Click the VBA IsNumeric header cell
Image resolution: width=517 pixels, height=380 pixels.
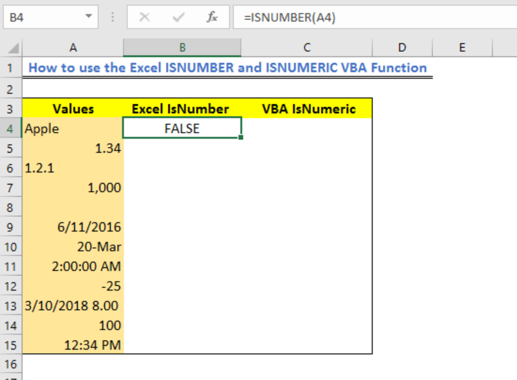pyautogui.click(x=309, y=109)
